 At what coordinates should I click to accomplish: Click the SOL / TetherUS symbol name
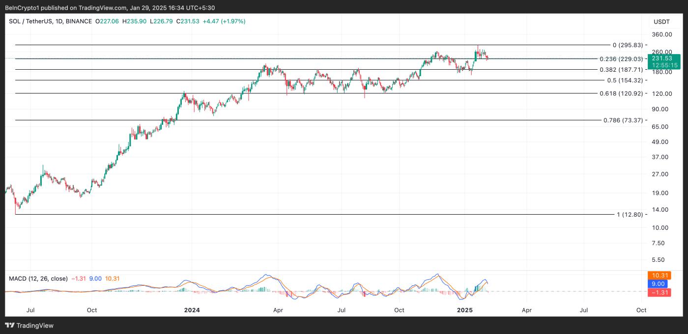click(x=32, y=21)
